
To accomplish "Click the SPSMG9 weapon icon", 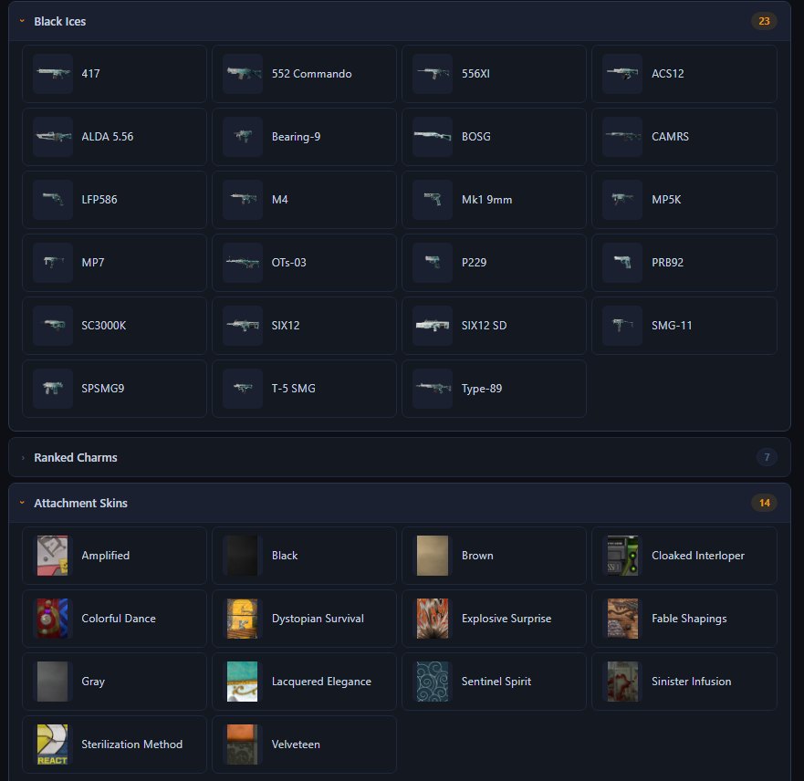I will [53, 389].
